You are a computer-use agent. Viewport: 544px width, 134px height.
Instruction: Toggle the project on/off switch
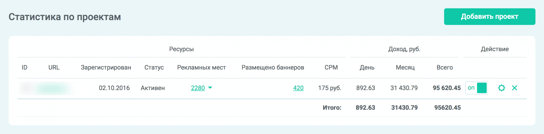477,88
